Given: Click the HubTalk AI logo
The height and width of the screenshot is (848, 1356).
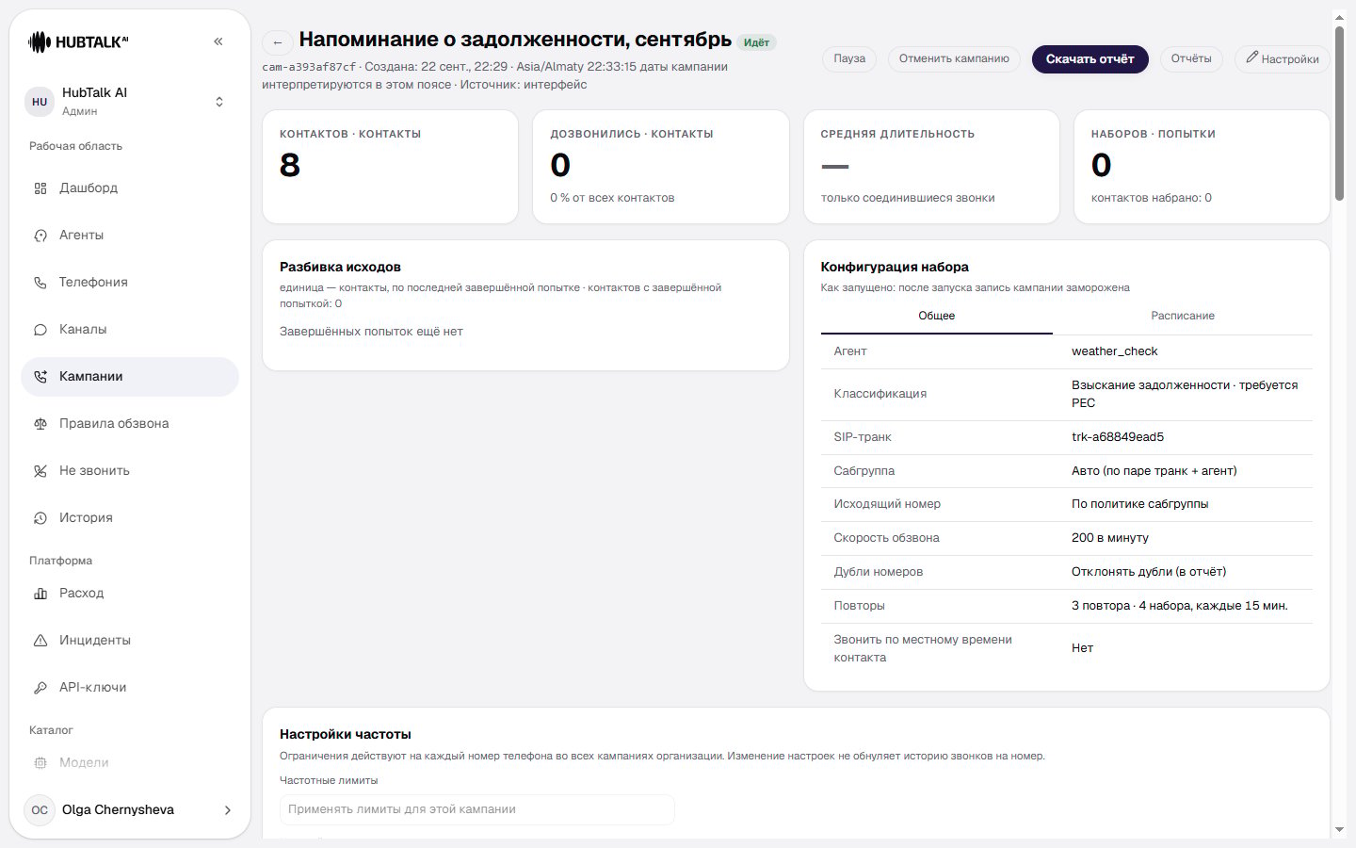Looking at the screenshot, I should [78, 41].
